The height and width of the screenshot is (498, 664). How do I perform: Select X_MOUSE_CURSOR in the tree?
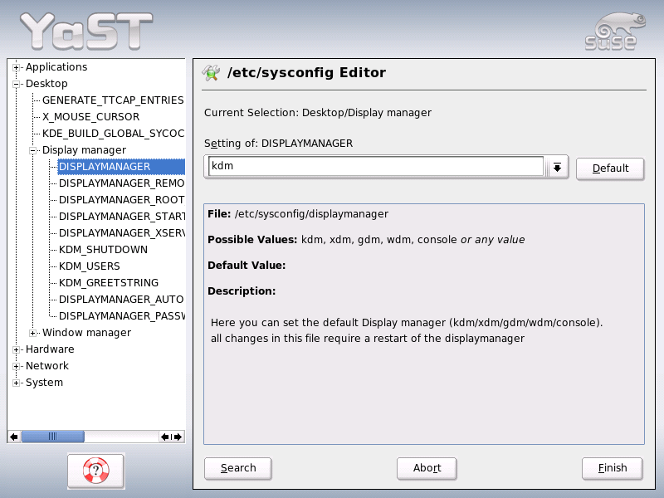coord(90,117)
